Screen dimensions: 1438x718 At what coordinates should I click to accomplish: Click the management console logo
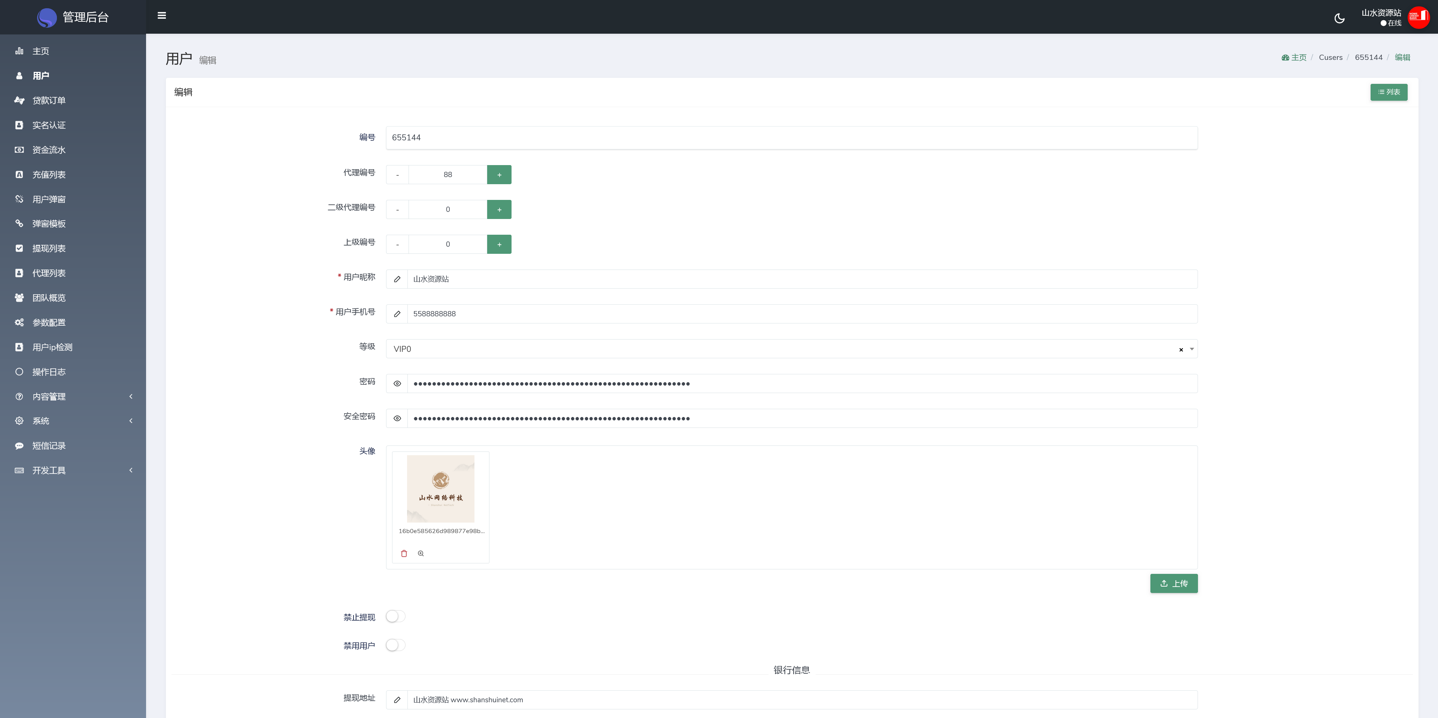47,17
